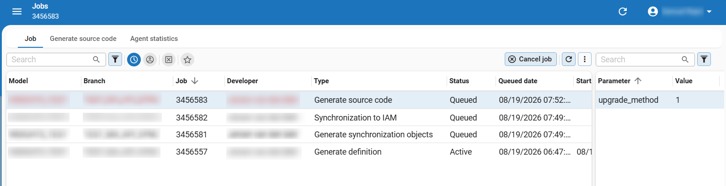726x186 pixels.
Task: Toggle the my-jobs person filter
Action: 150,60
